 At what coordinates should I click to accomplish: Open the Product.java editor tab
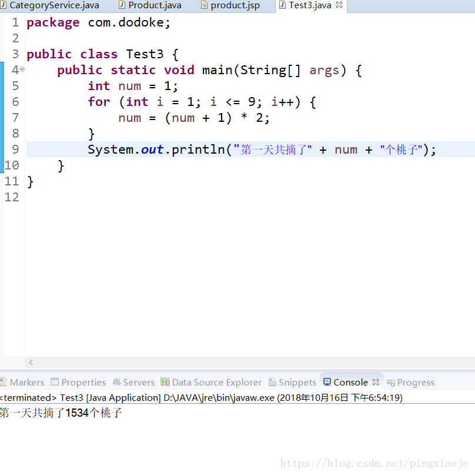(150, 5)
